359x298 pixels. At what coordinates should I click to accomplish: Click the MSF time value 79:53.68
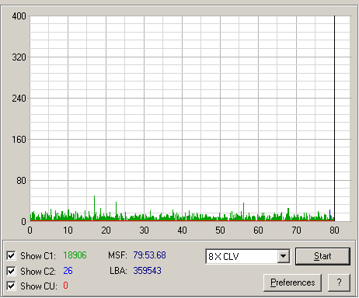(149, 255)
